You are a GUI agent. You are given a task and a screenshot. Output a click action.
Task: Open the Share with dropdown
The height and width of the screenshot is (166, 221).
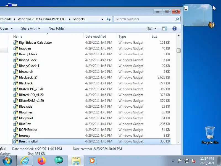[39, 28]
